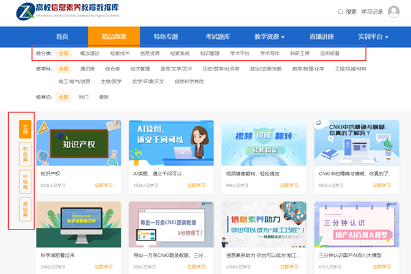Filter subject by 自然科学其他
Screen dimensions: 411x274
point(189,82)
